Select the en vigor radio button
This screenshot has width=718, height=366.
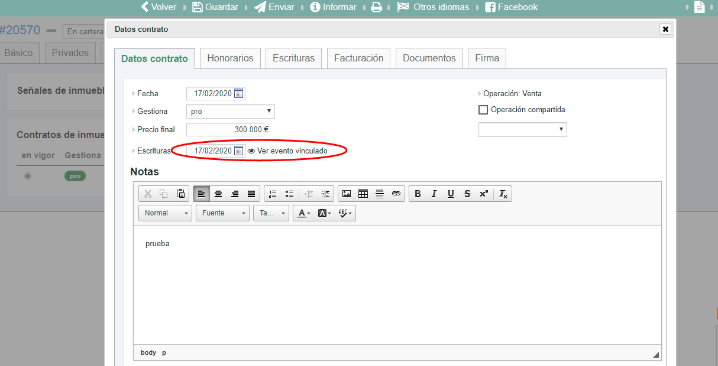(28, 176)
